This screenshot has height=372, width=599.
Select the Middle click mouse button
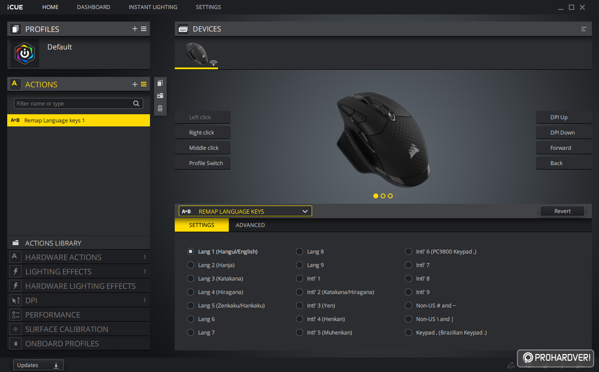(x=203, y=148)
